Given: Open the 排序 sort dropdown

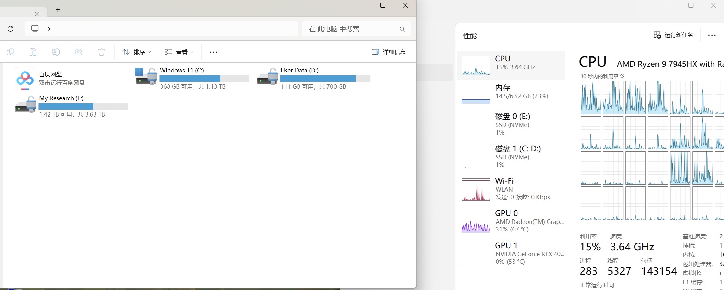Looking at the screenshot, I should tap(137, 52).
